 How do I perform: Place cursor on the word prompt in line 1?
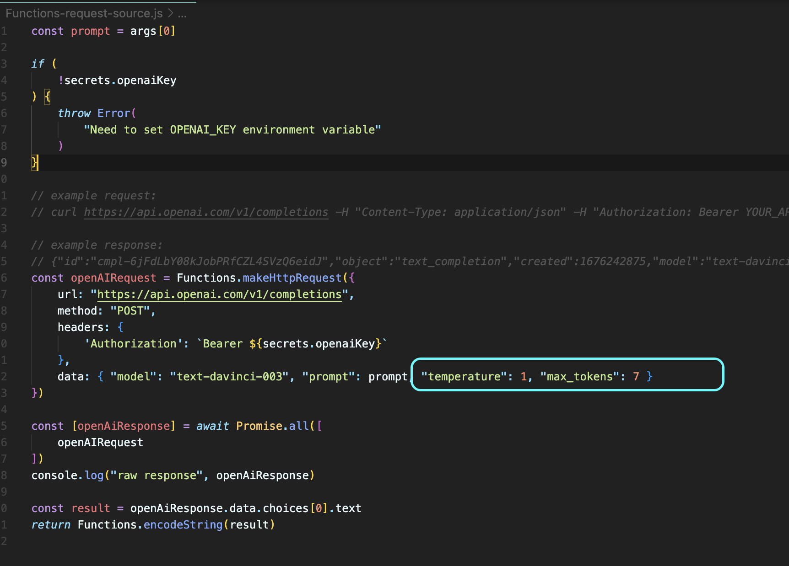90,31
